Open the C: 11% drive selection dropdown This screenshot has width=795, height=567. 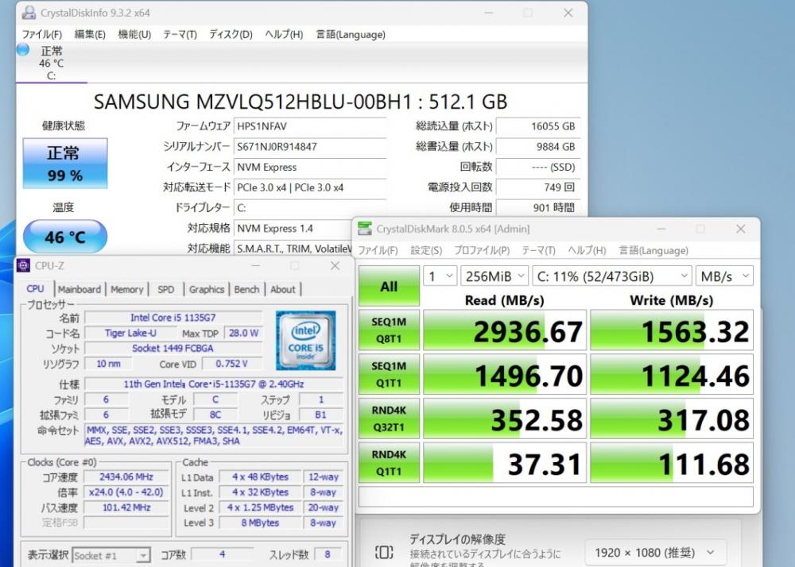(612, 276)
